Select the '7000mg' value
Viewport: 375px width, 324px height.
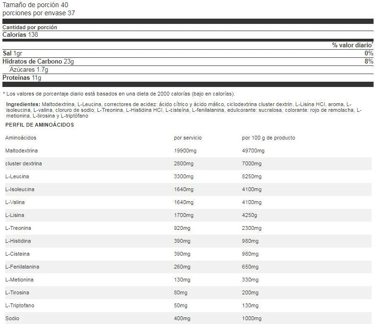(252, 163)
